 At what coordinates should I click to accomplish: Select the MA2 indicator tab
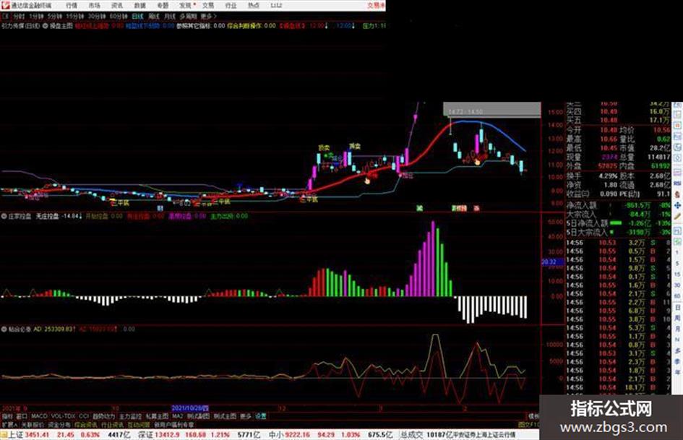[177, 416]
